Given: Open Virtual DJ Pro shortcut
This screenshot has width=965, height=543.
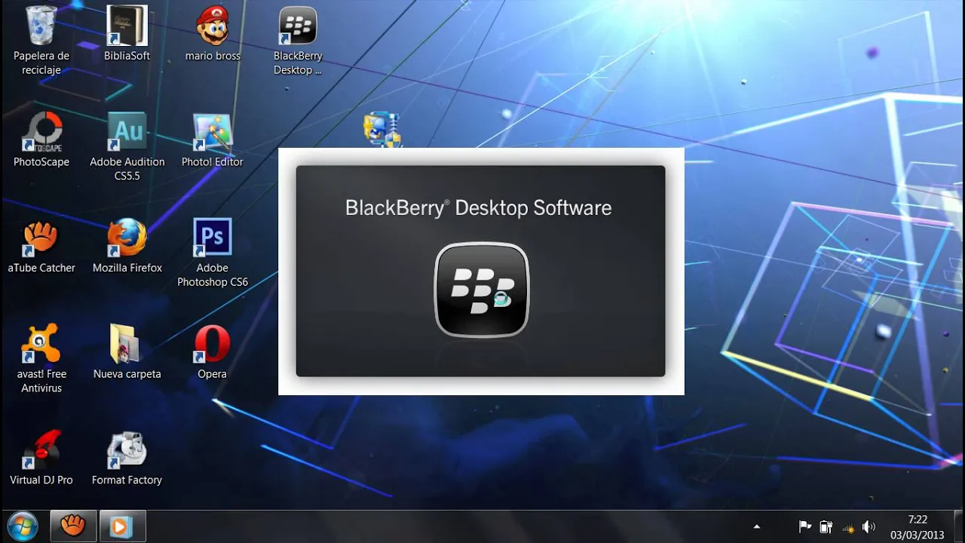Looking at the screenshot, I should coord(41,458).
